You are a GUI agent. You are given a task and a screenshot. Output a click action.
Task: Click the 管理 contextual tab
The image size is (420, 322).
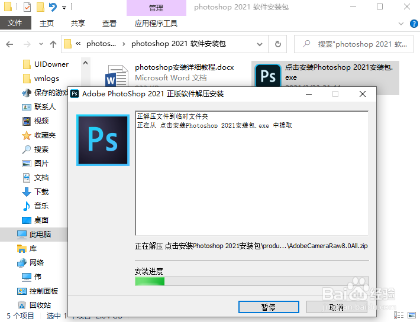pos(156,8)
